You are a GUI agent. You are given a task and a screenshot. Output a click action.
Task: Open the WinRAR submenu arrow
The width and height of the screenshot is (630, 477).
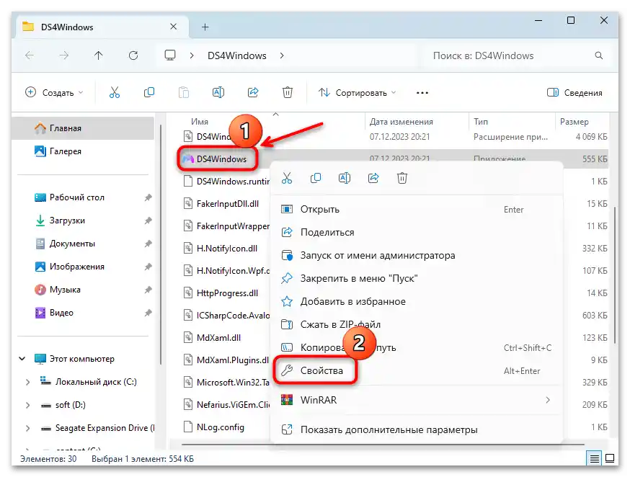547,400
